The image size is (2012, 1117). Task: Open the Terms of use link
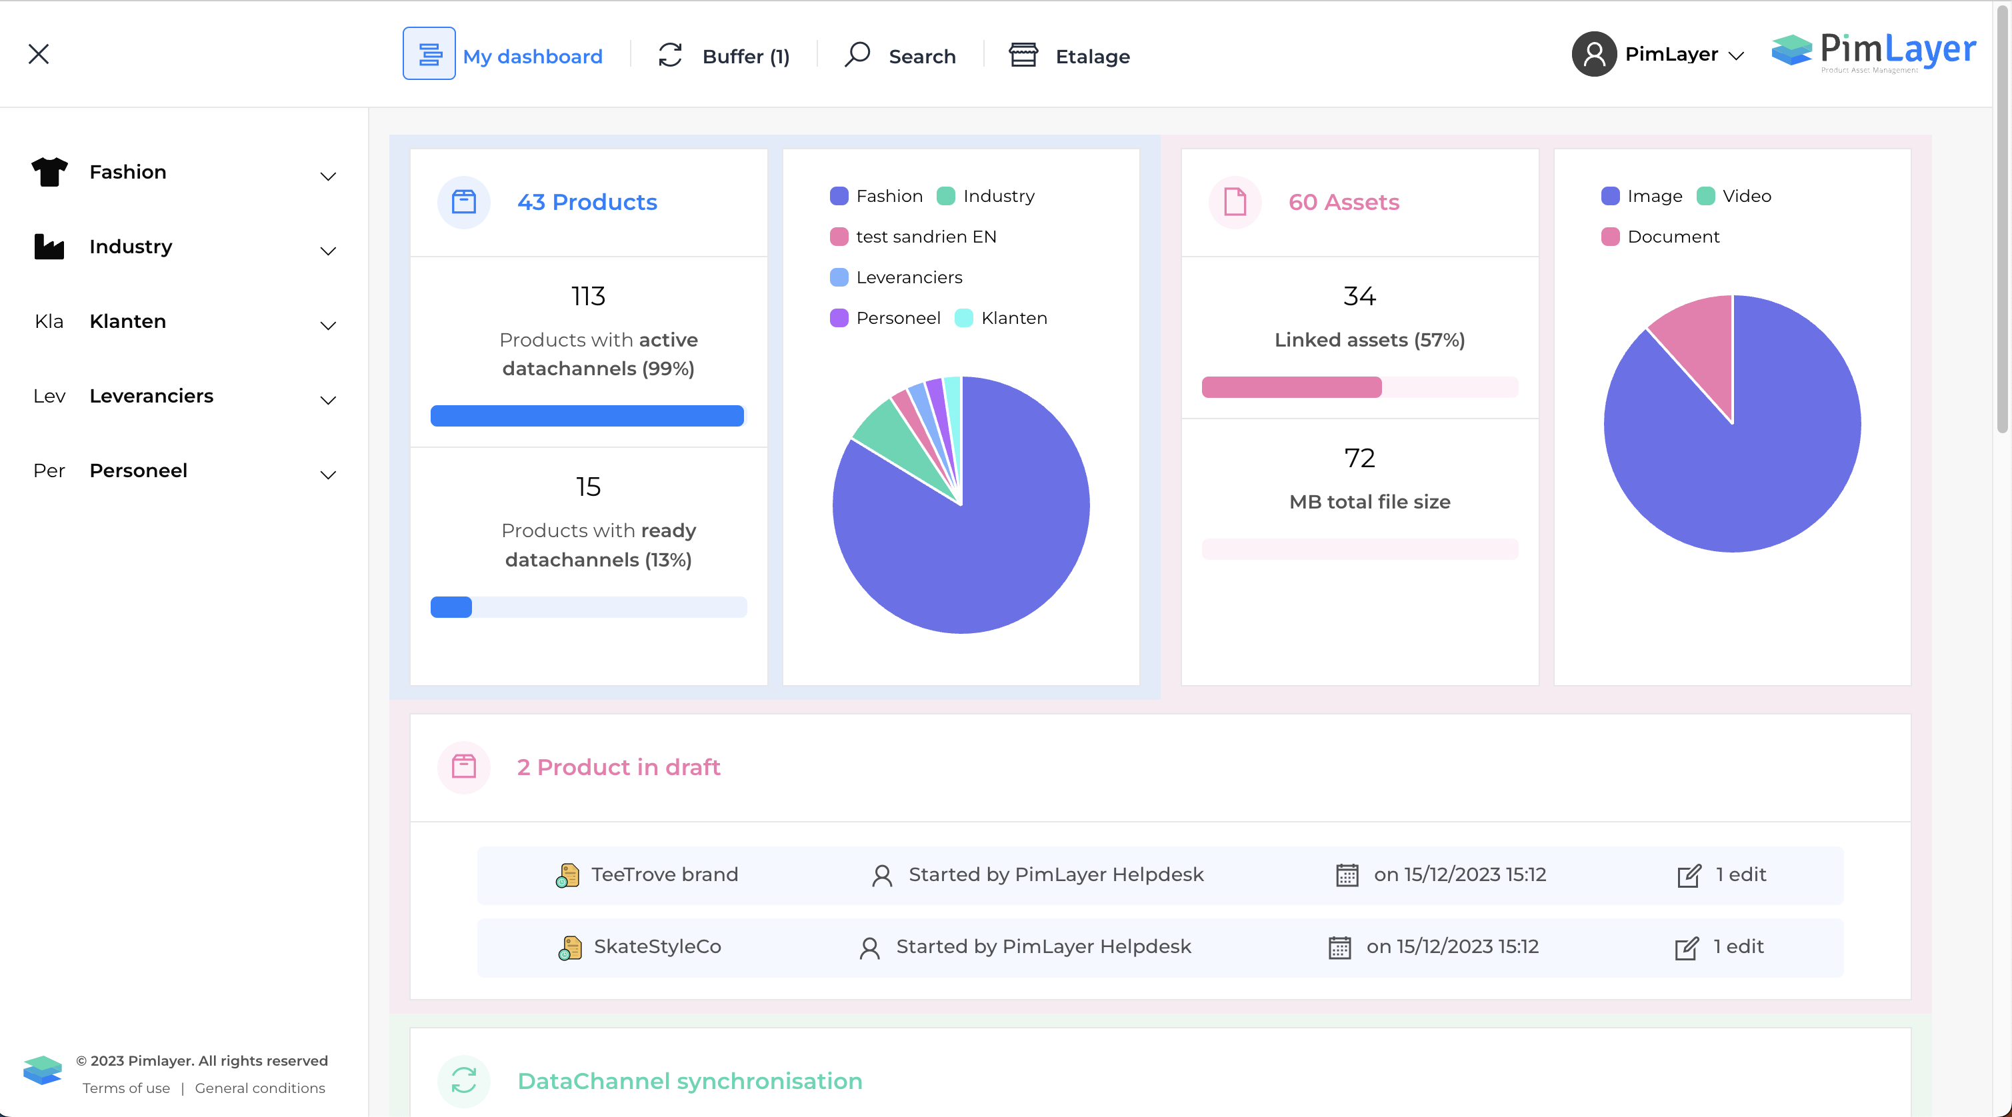[x=126, y=1088]
